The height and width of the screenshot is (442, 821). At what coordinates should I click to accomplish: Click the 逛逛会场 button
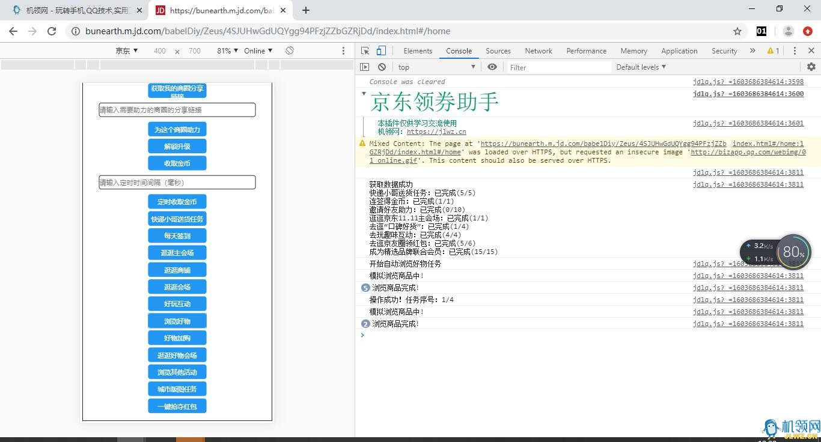(x=177, y=286)
